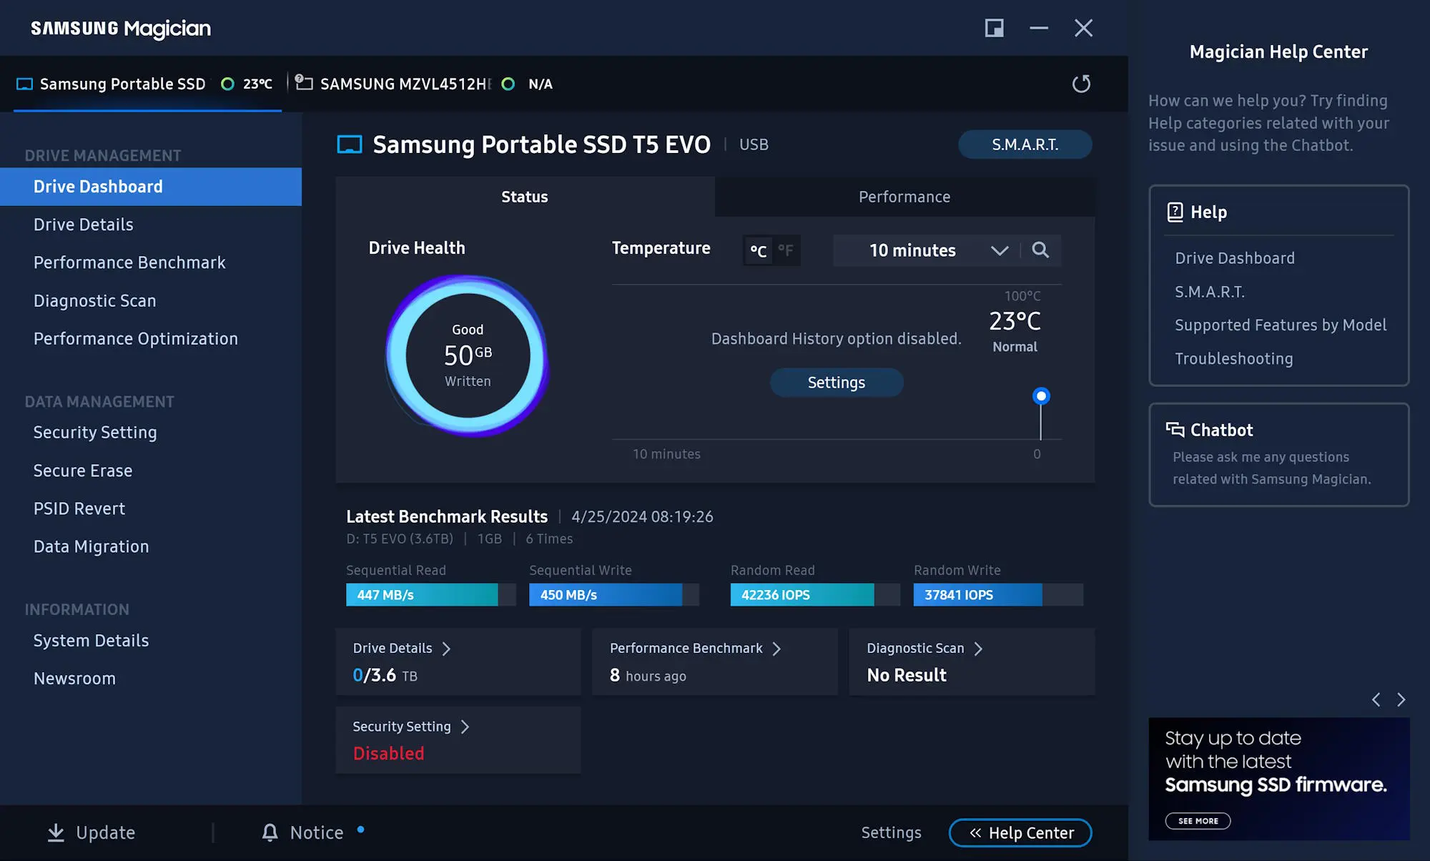This screenshot has height=861, width=1430.
Task: Click the green status ring next to N/A
Action: (508, 84)
